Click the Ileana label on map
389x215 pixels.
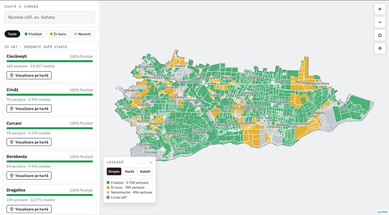(x=180, y=66)
